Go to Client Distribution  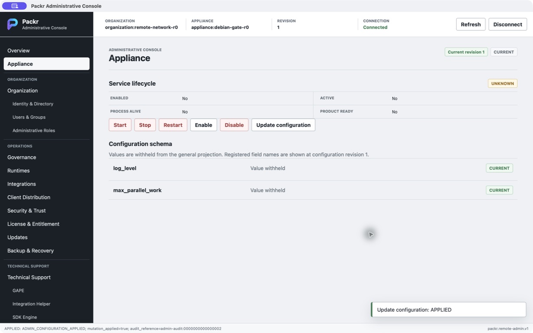pyautogui.click(x=46, y=197)
